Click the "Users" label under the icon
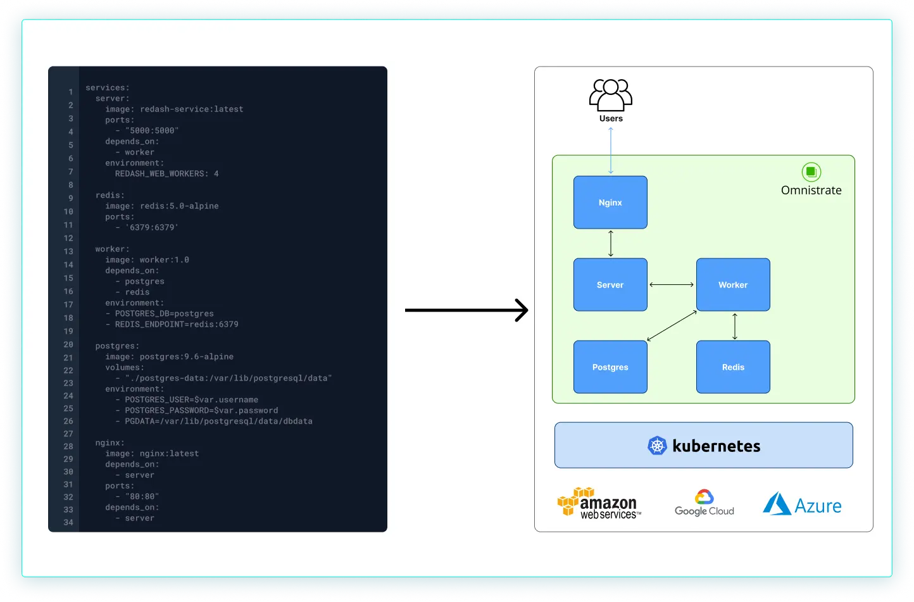914x602 pixels. pos(611,118)
